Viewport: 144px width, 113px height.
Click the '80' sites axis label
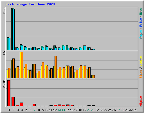[x=4, y=53]
